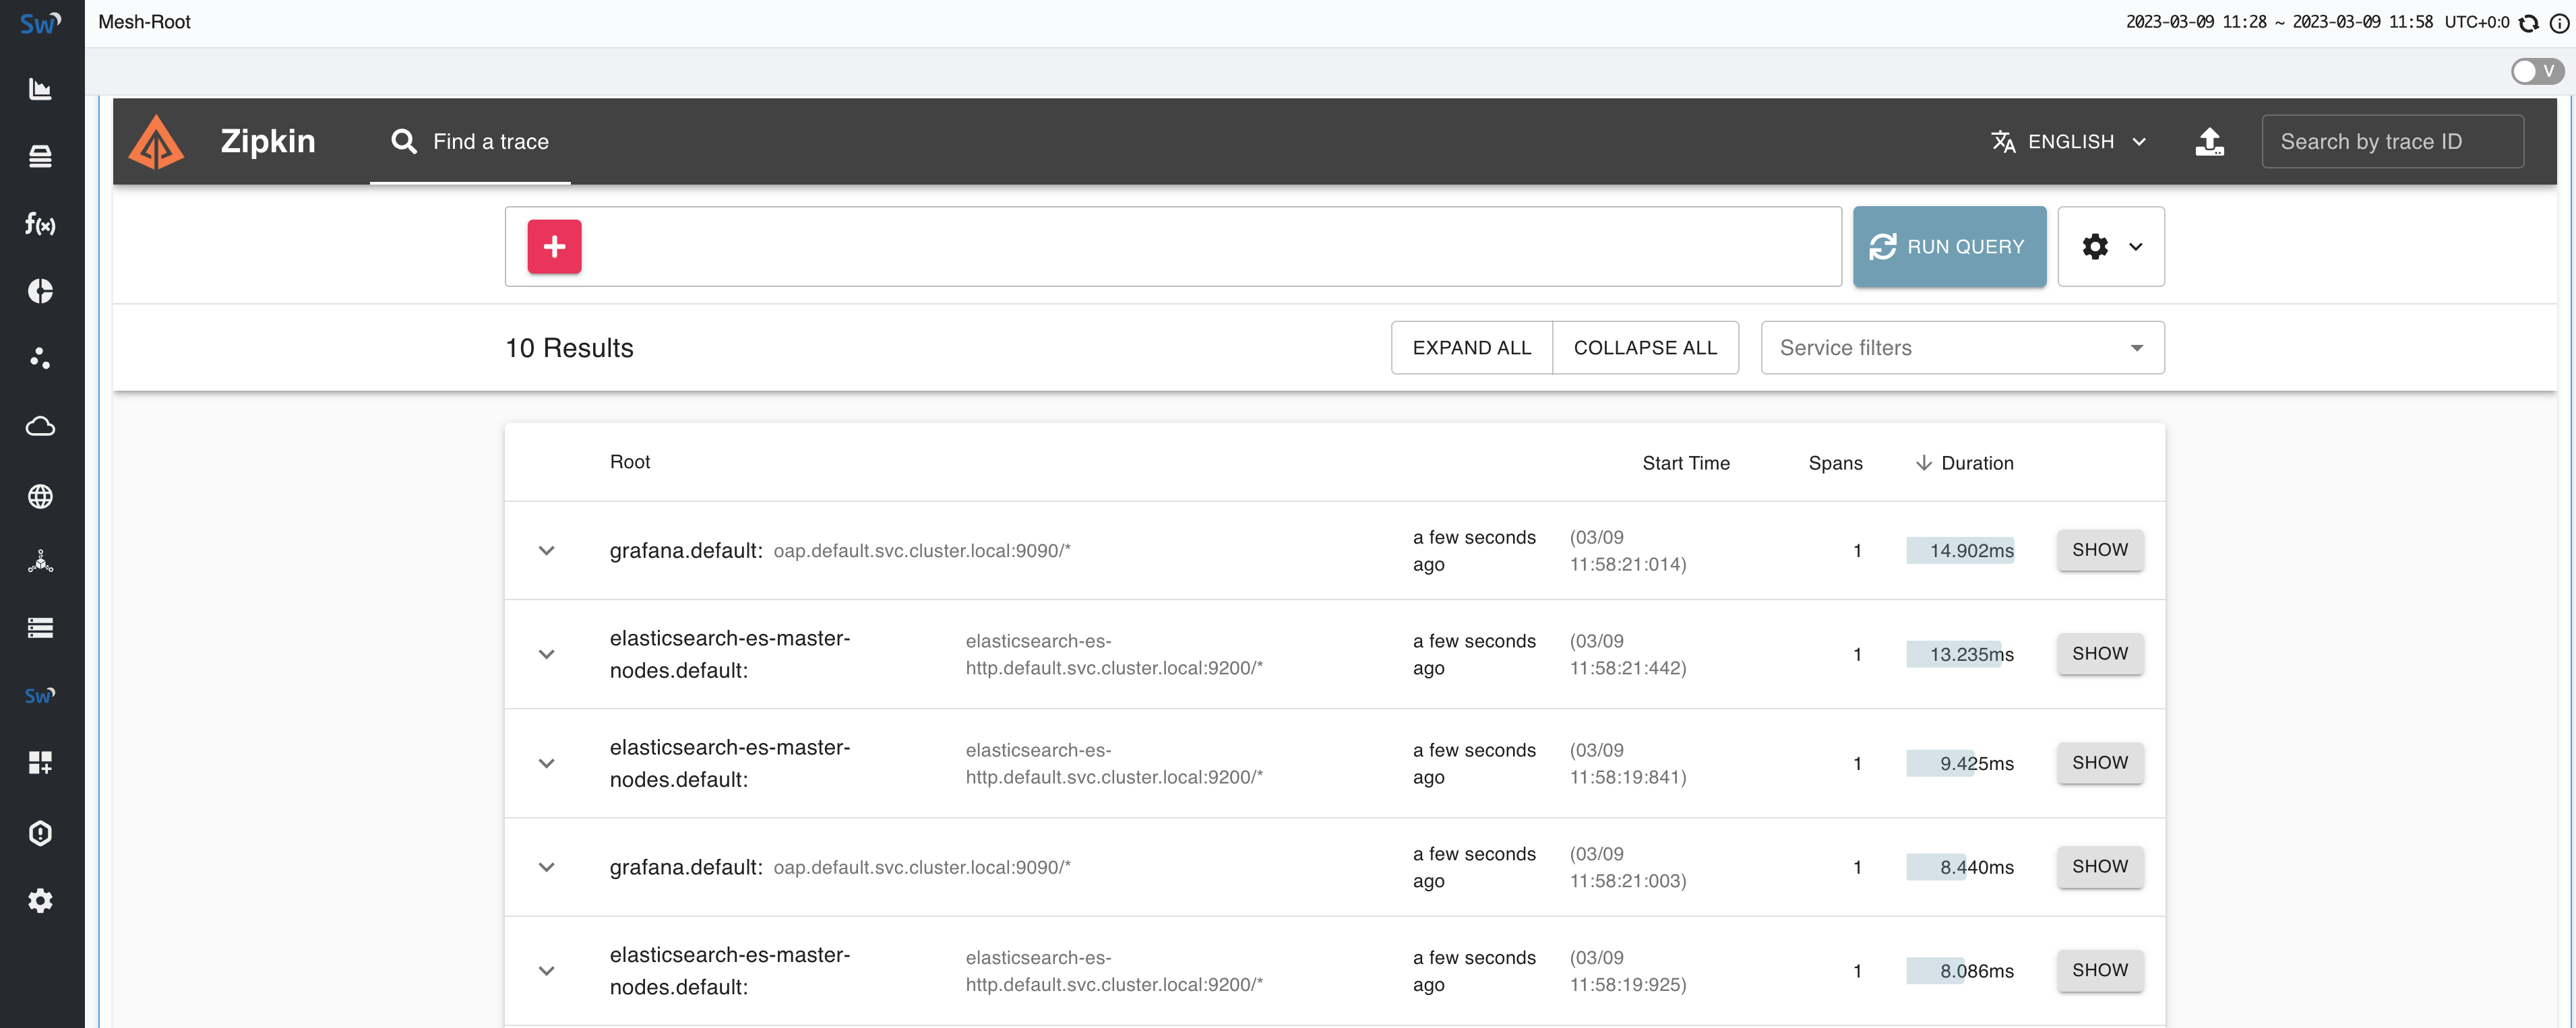The width and height of the screenshot is (2576, 1028).
Task: Click the upload JSON trace icon
Action: [x=2209, y=142]
